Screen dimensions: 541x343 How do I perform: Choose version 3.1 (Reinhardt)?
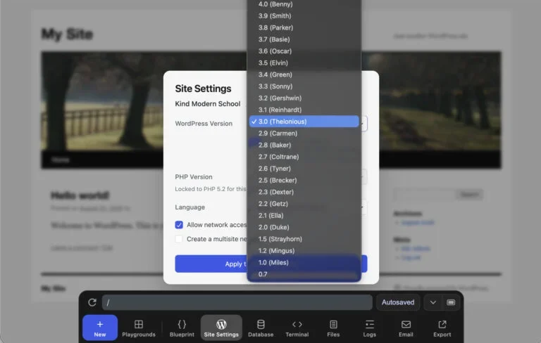coord(304,110)
